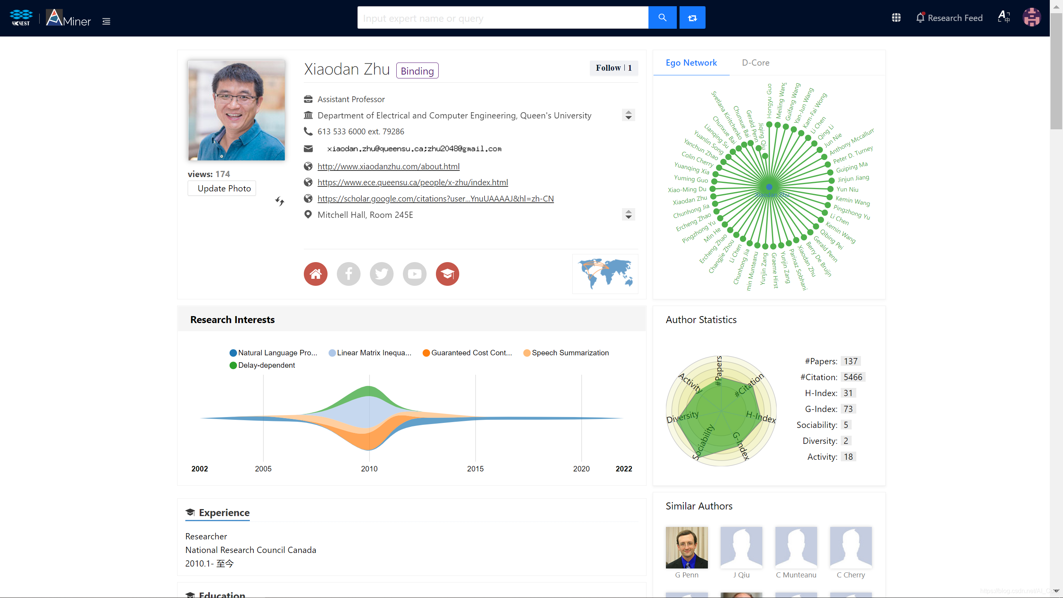Click the gray Facebook icon
The height and width of the screenshot is (598, 1063).
[348, 274]
